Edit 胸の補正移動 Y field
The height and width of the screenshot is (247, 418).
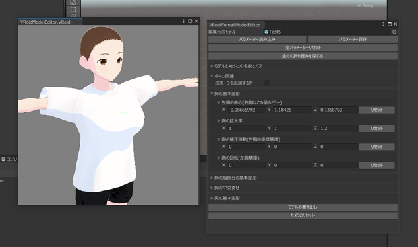click(x=293, y=147)
